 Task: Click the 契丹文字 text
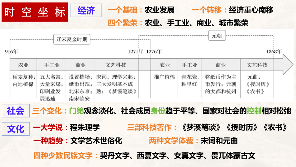pos(115,156)
